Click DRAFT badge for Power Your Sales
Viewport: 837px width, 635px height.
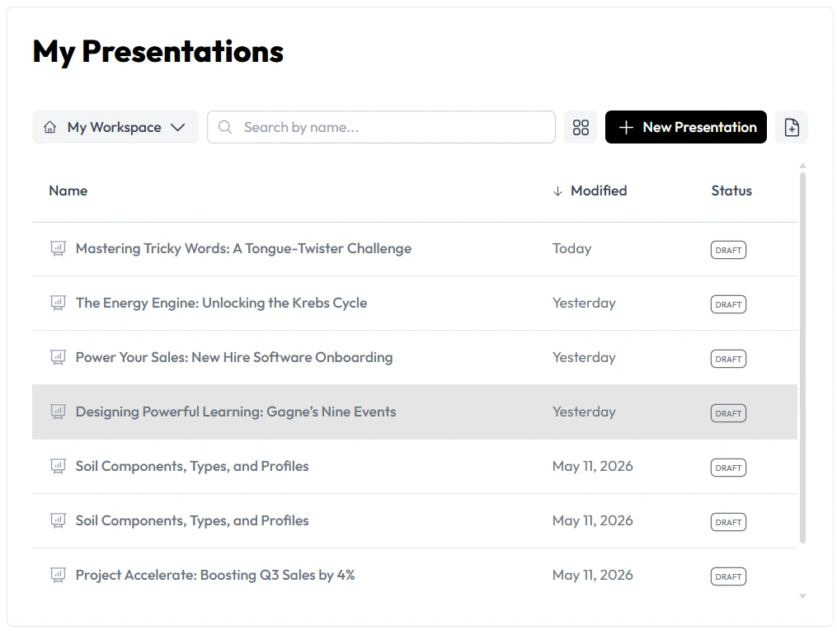pyautogui.click(x=728, y=359)
